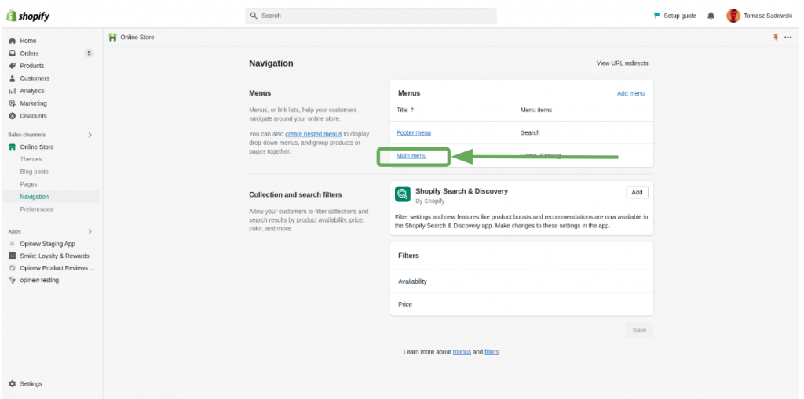
Task: Click the Setup guide flag icon
Action: tap(657, 16)
